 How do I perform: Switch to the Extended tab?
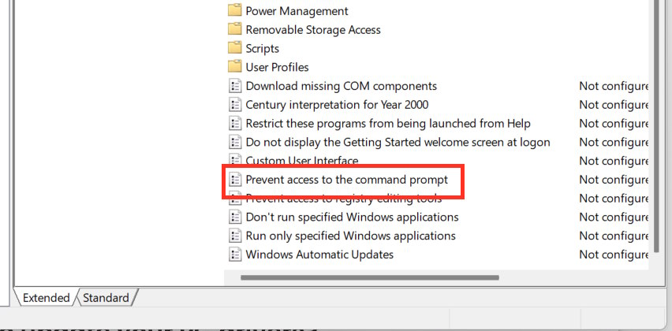point(46,298)
